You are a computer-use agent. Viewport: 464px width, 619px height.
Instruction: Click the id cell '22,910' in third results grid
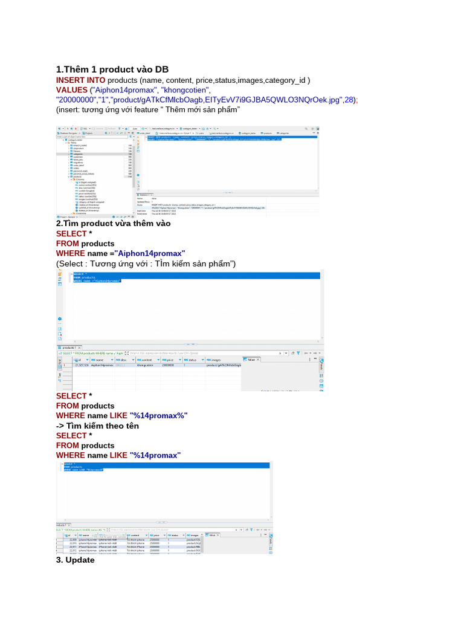(x=73, y=543)
